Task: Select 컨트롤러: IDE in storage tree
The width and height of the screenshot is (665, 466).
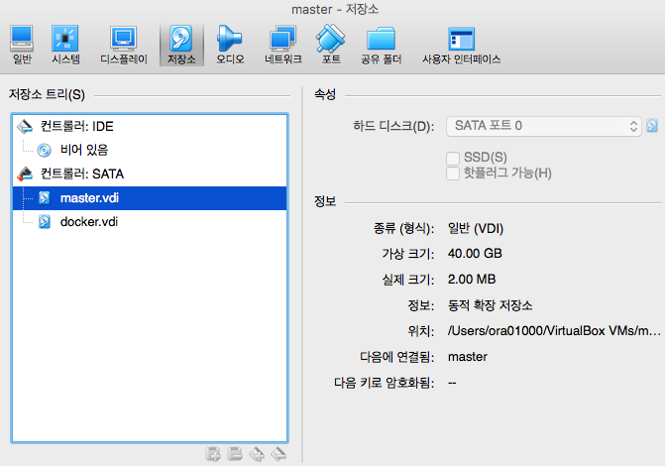Action: (x=150, y=126)
